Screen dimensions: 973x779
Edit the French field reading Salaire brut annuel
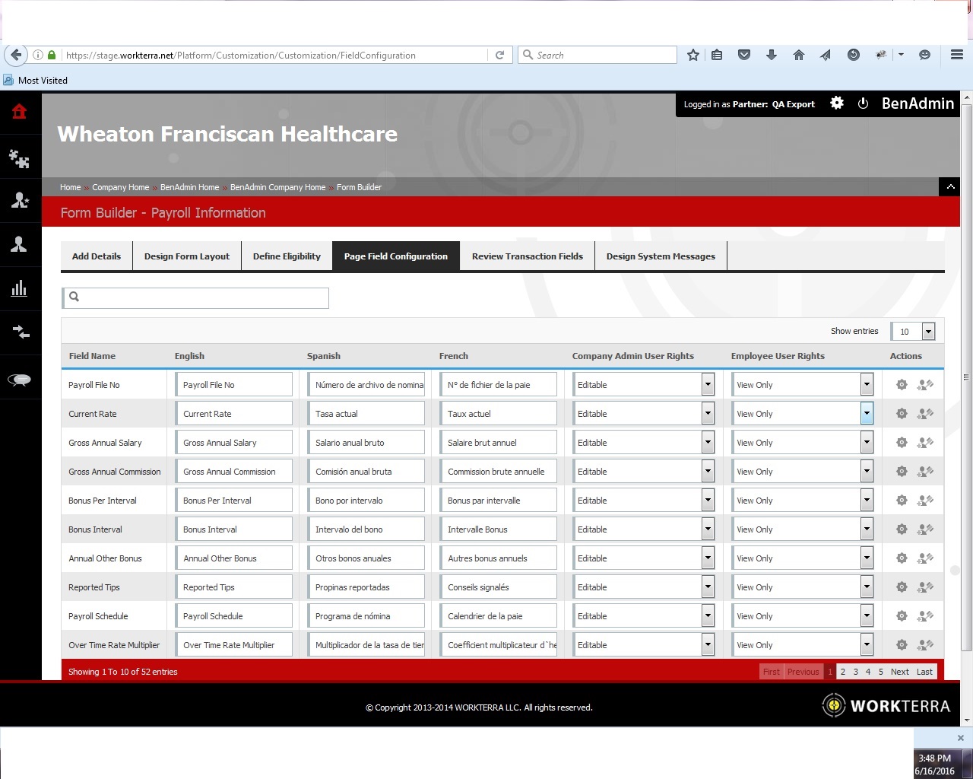[x=499, y=443]
